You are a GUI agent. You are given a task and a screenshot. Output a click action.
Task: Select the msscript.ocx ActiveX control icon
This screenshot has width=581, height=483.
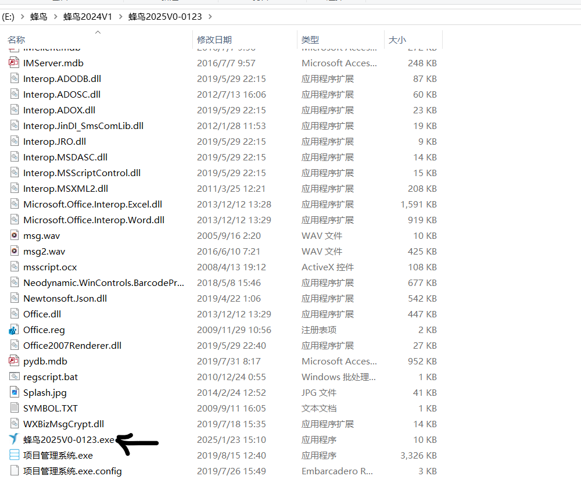pyautogui.click(x=14, y=267)
